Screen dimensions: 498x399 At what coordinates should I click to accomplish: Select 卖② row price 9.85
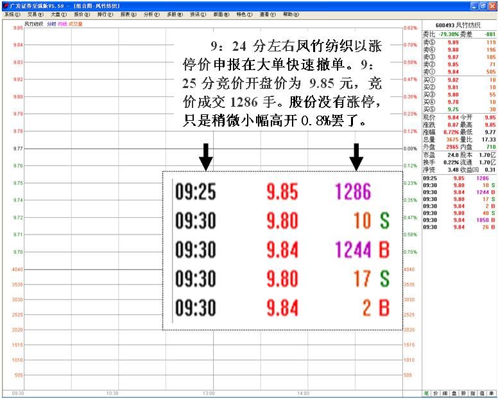tap(453, 64)
